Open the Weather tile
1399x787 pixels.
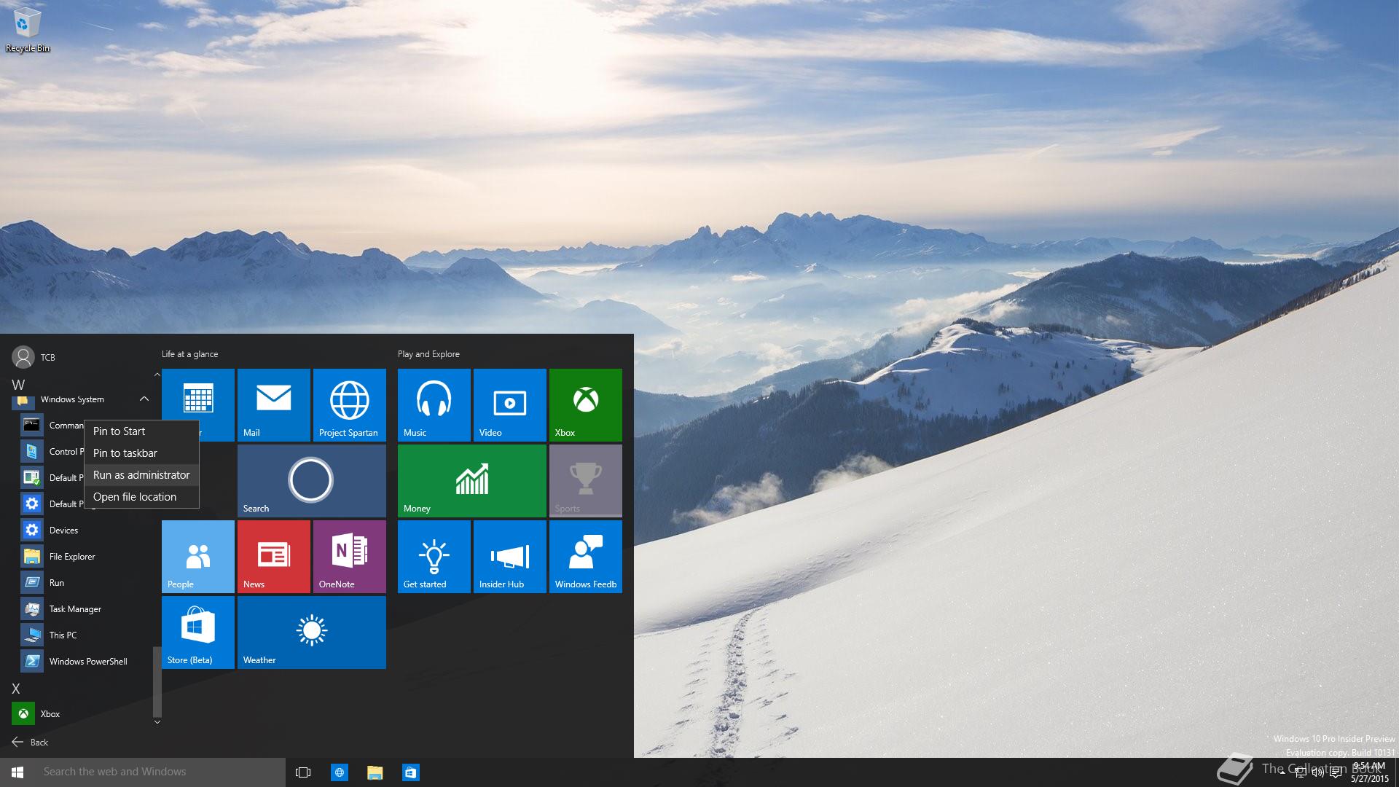pyautogui.click(x=312, y=633)
